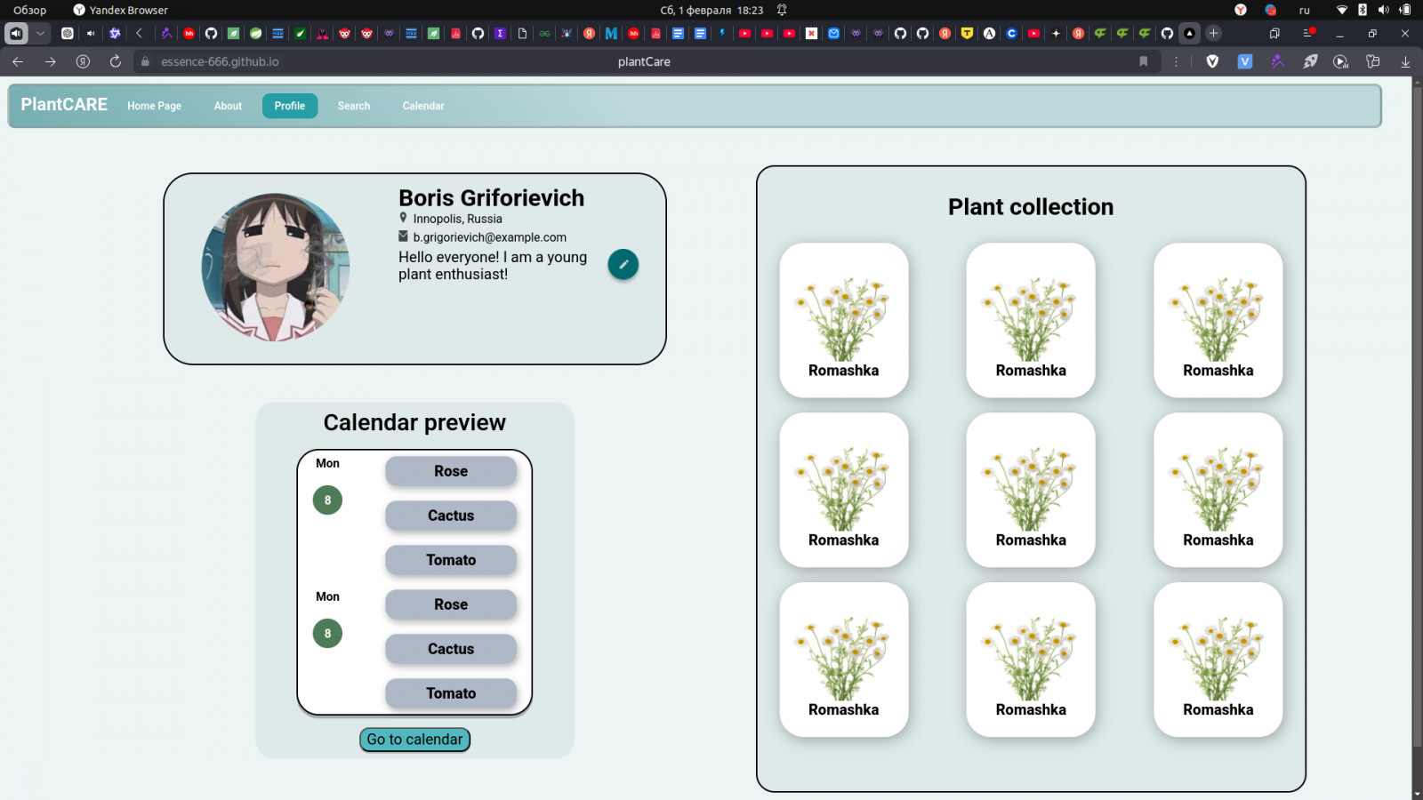Select the Profile nav item
Viewport: 1423px width, 800px height.
click(290, 106)
